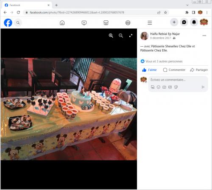Toggle the Chrome side panel

click(193, 12)
